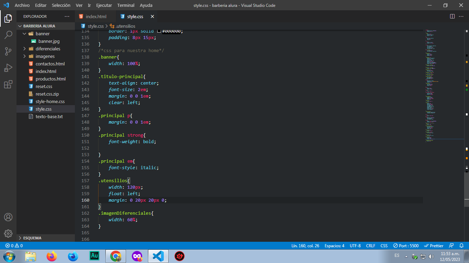Open Adobe Audition from the taskbar
The height and width of the screenshot is (263, 469).
point(94,256)
